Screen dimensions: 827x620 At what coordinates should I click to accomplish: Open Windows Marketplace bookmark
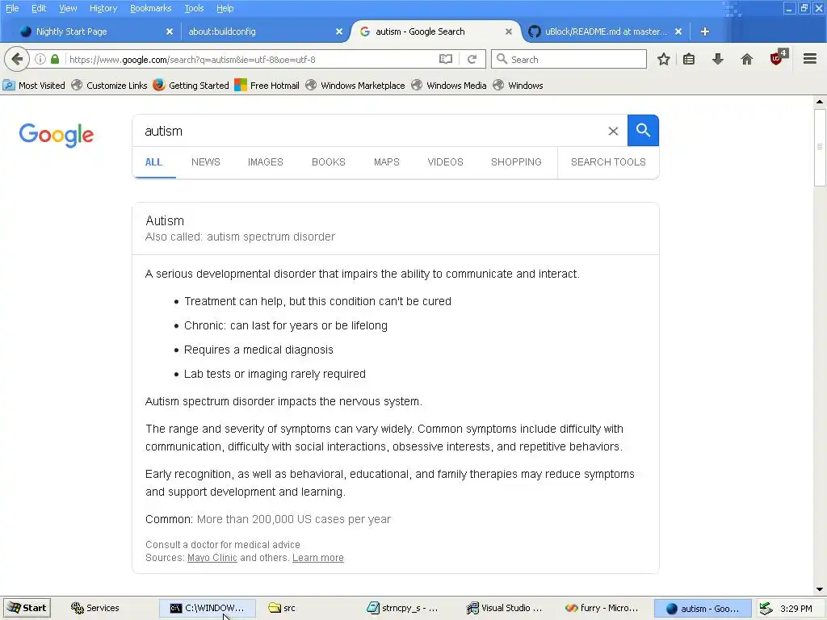[355, 86]
